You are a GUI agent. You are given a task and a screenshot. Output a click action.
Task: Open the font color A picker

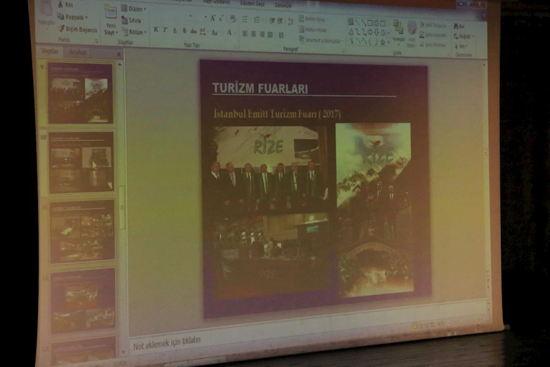click(x=230, y=33)
